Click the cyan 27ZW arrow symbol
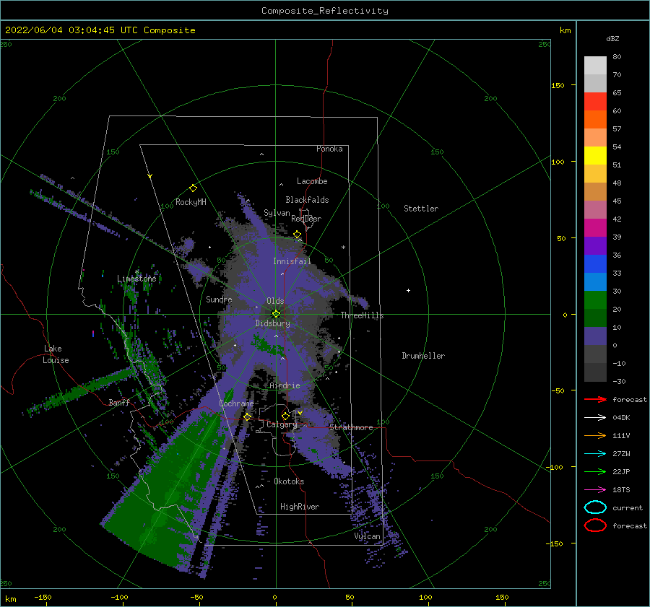 (x=595, y=454)
